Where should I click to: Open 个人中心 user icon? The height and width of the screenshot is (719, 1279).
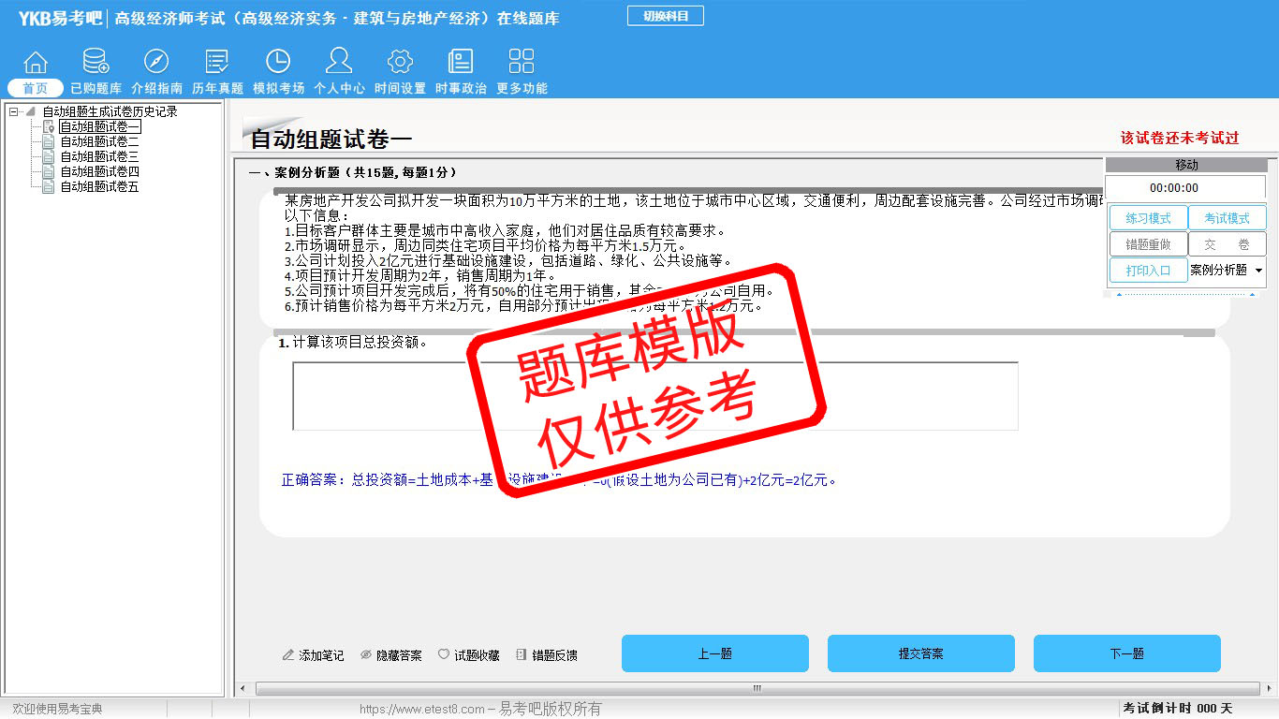coord(339,63)
